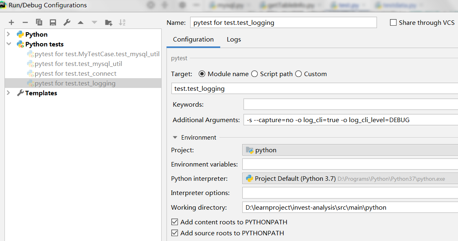Click the Interpreter options field
The image size is (458, 241).
(x=350, y=193)
